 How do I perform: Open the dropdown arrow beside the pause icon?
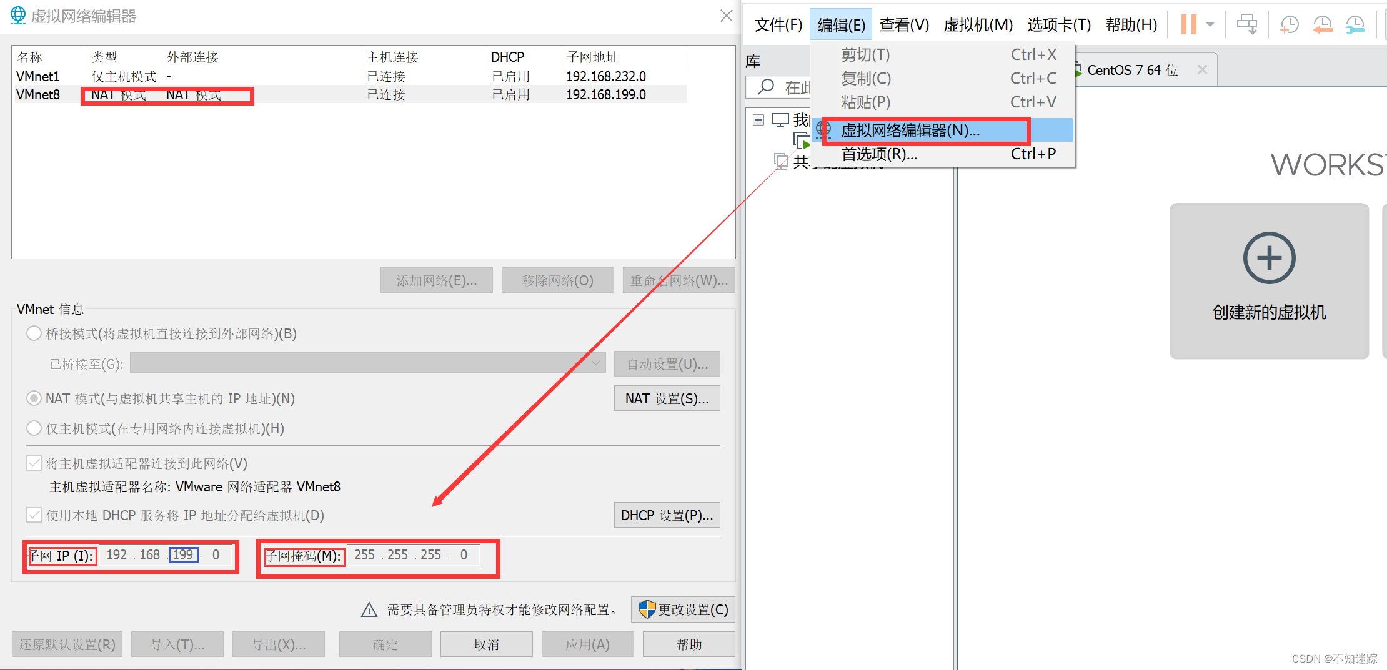pyautogui.click(x=1210, y=24)
